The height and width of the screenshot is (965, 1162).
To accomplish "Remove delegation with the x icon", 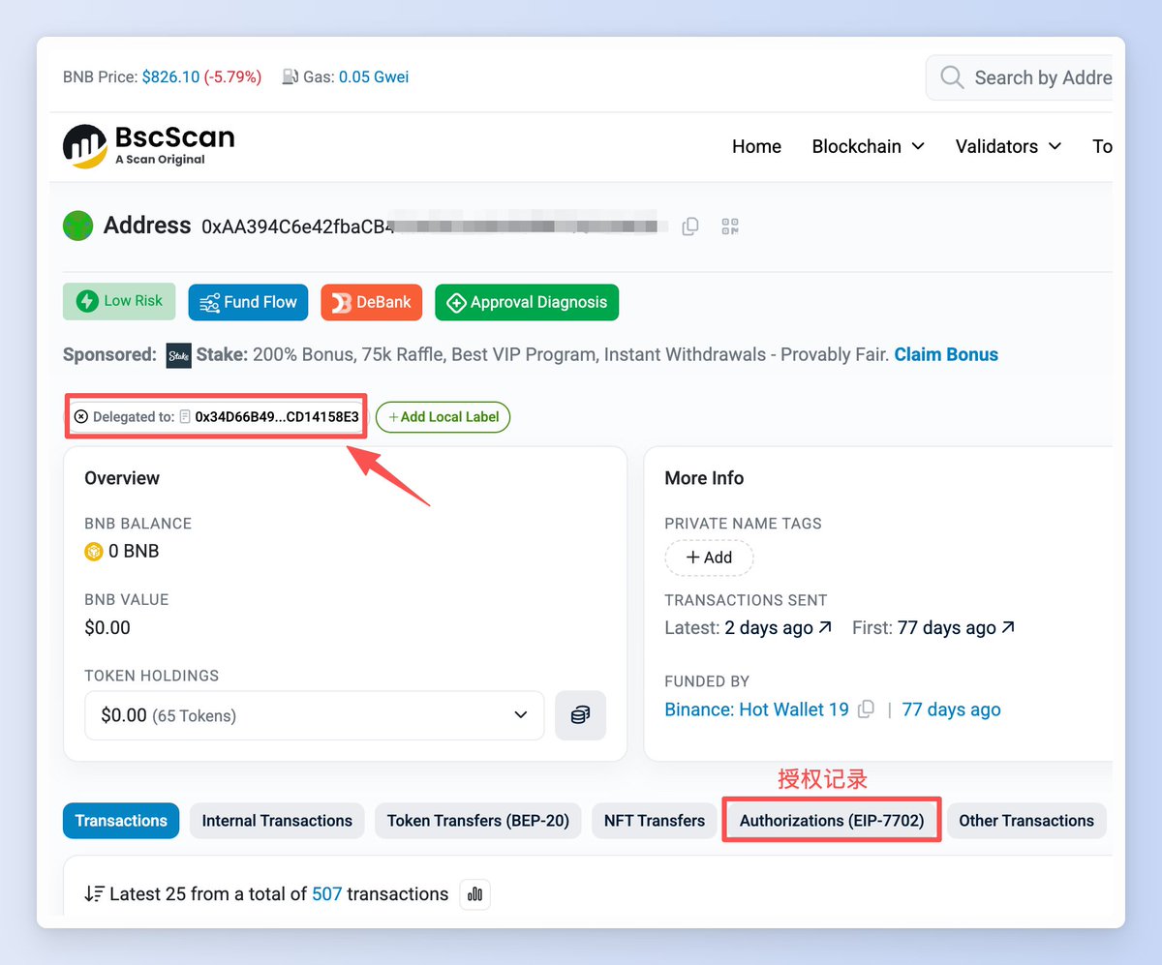I will (81, 417).
